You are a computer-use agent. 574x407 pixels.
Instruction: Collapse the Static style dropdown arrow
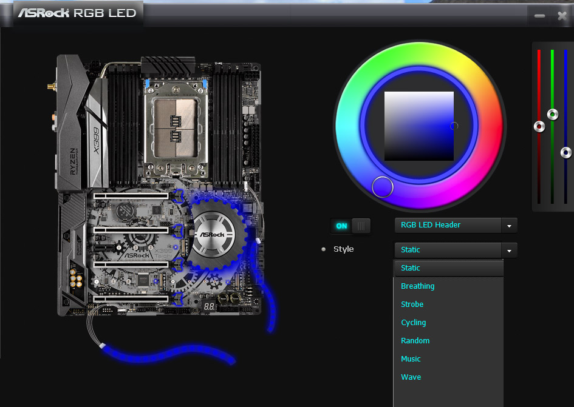point(510,250)
